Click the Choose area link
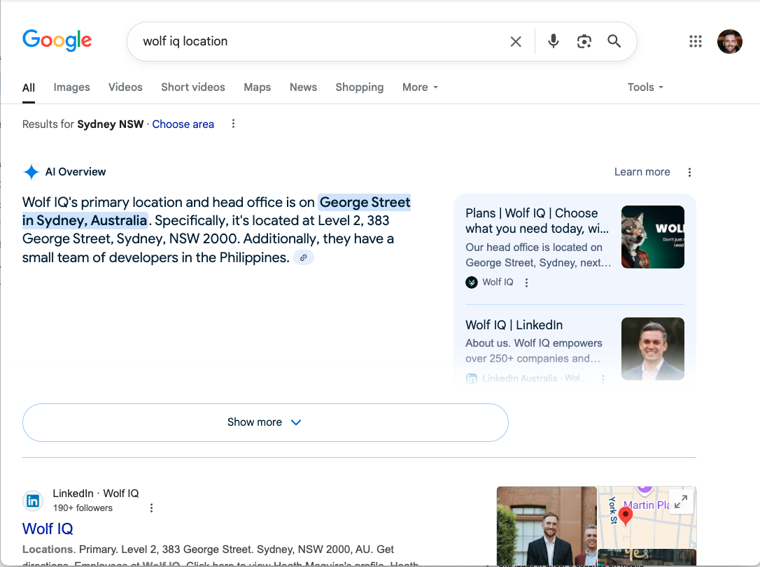 coord(183,124)
